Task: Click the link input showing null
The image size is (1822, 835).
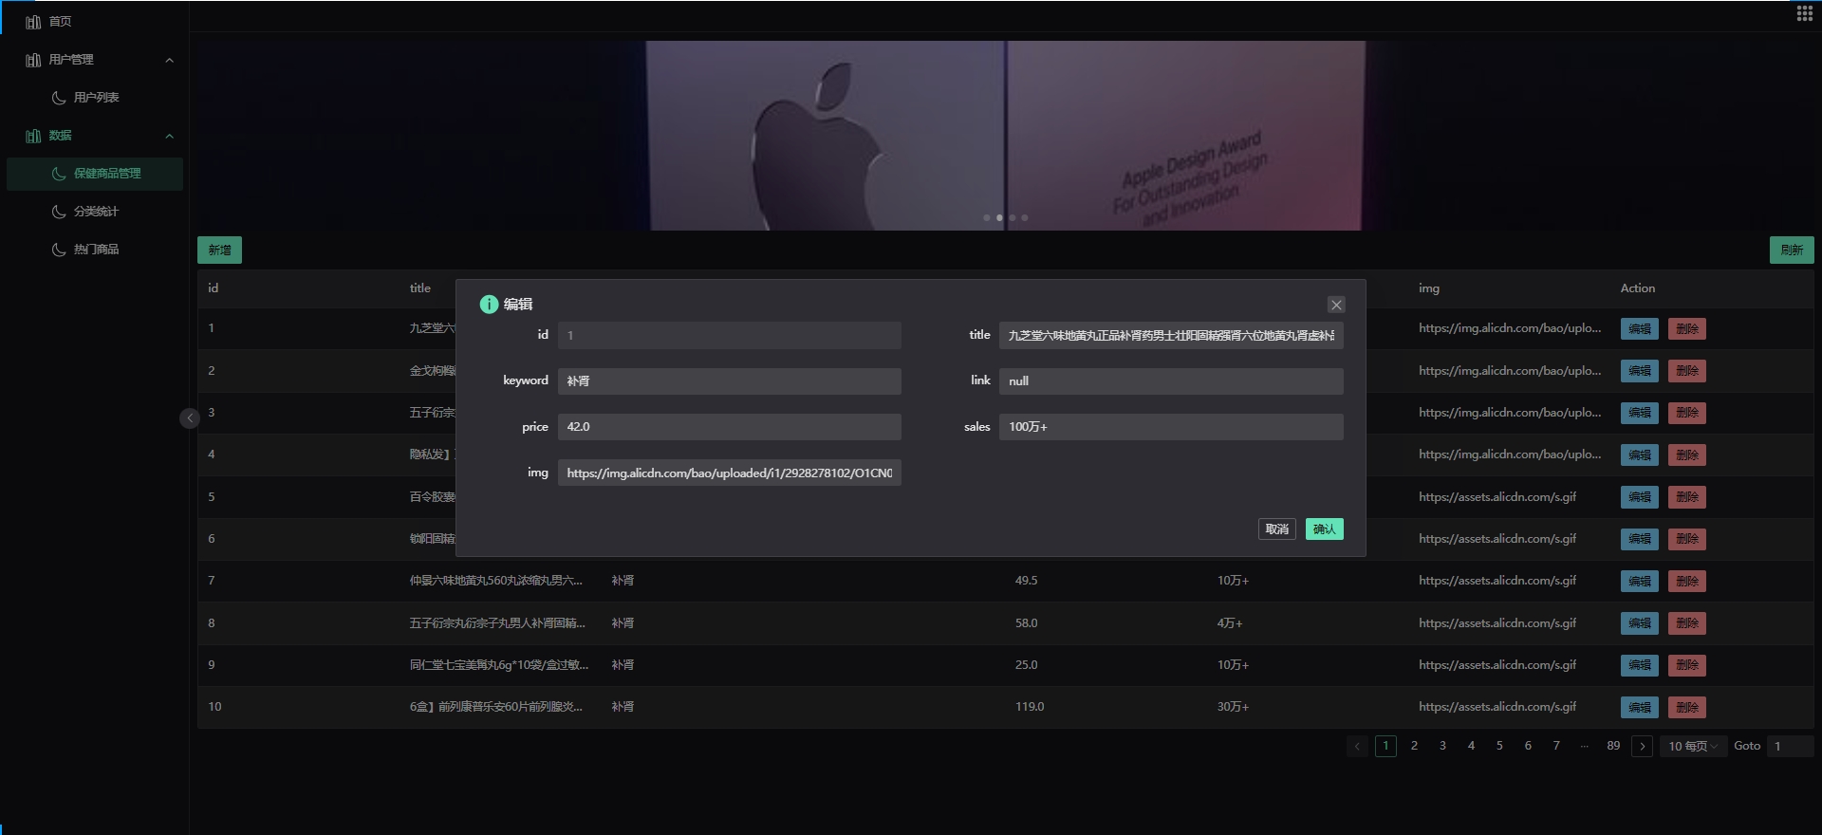Action: pos(1171,381)
